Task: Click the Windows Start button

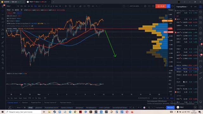Action: [3, 112]
